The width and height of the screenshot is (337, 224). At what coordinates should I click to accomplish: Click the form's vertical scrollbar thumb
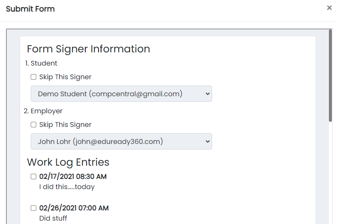pyautogui.click(x=330, y=76)
